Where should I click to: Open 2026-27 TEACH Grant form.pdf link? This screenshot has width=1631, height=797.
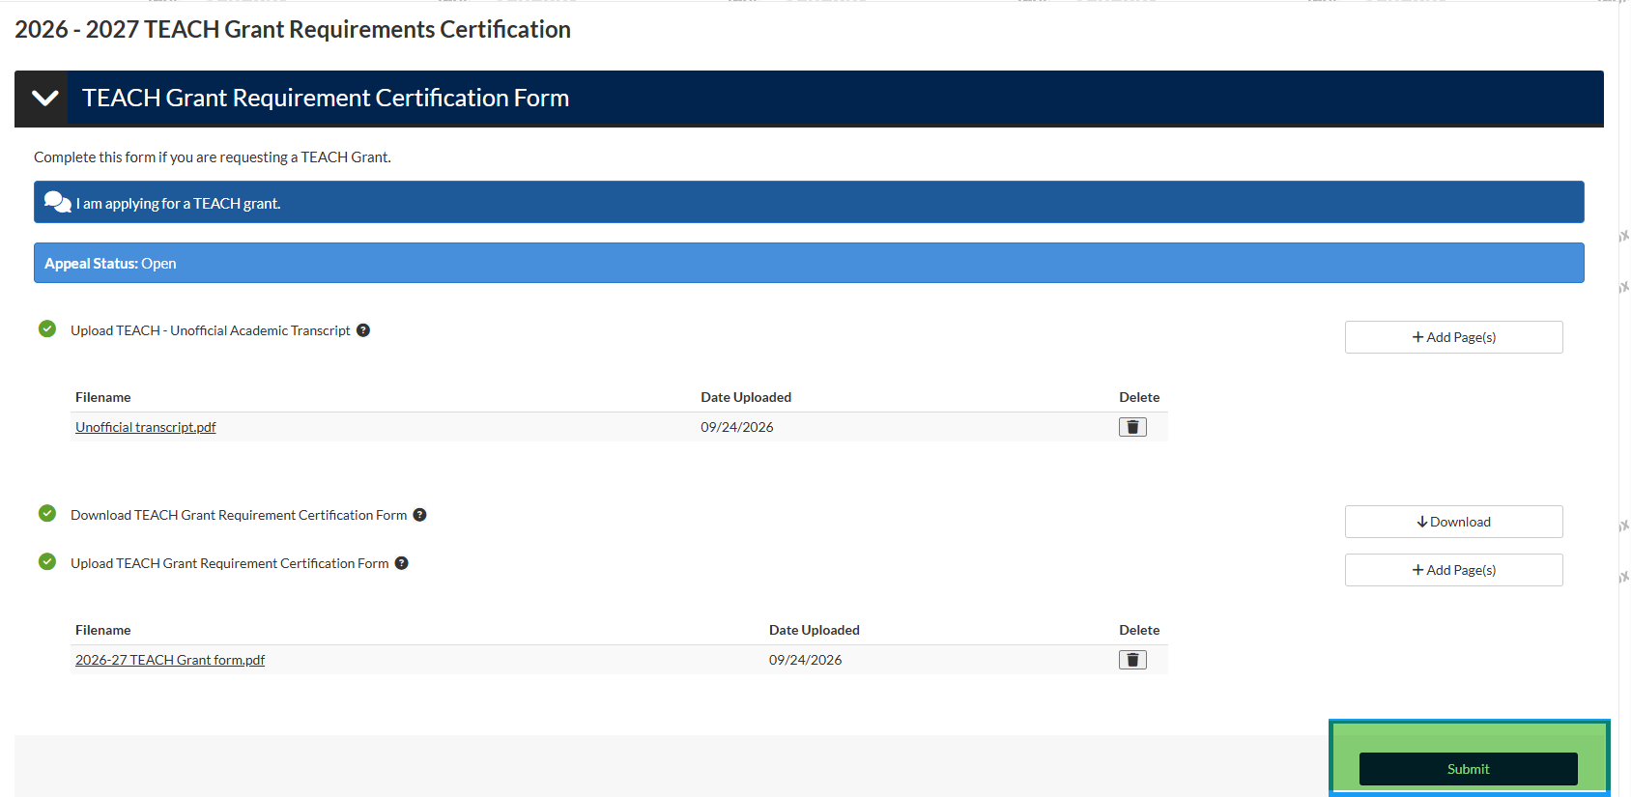[x=170, y=660]
